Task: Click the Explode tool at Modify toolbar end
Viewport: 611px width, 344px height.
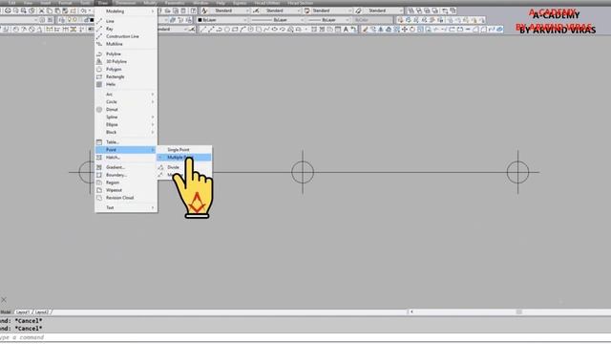Action: point(500,30)
